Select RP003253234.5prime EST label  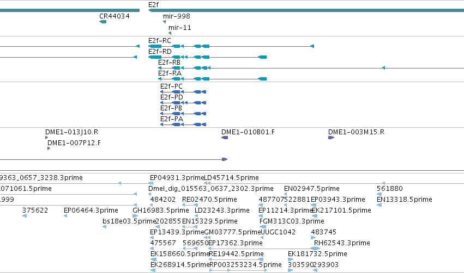tap(245, 265)
